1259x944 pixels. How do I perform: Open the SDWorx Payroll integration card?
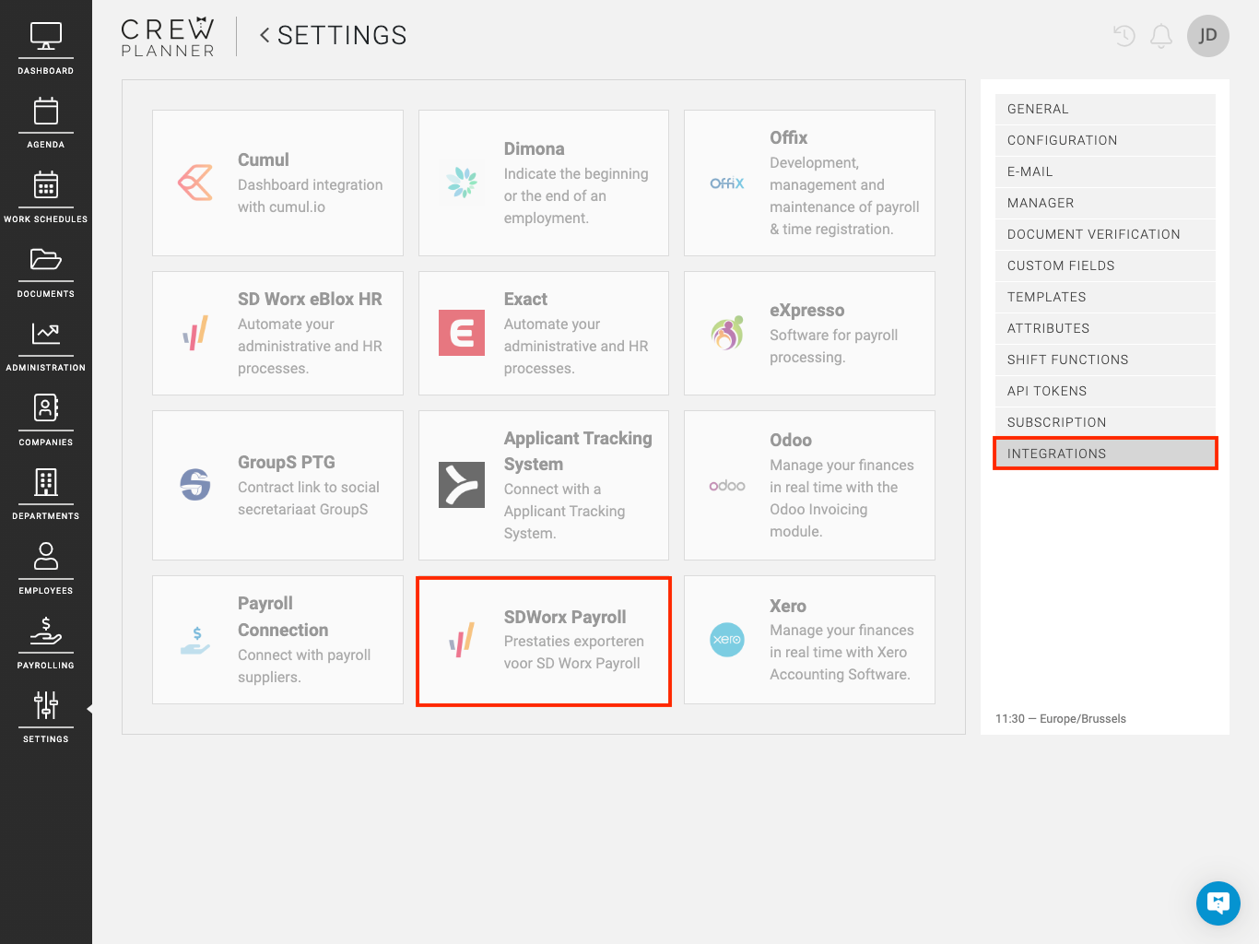[544, 641]
